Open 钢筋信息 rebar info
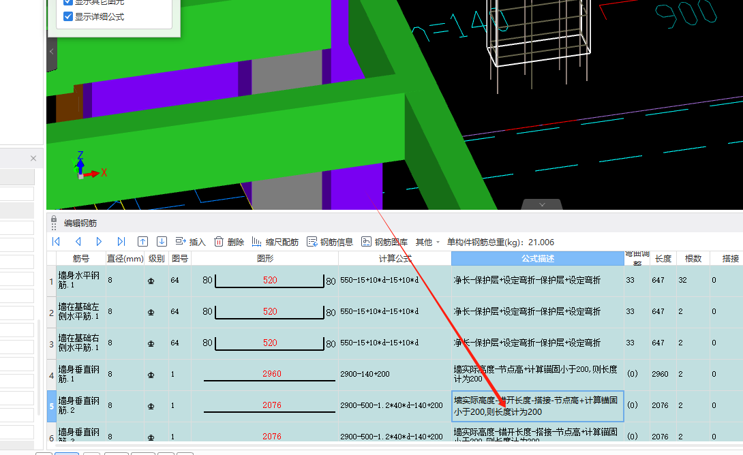The height and width of the screenshot is (455, 743). (330, 242)
